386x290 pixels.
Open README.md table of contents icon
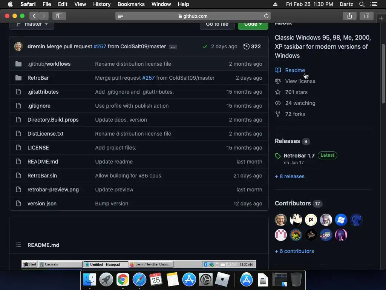(x=18, y=245)
